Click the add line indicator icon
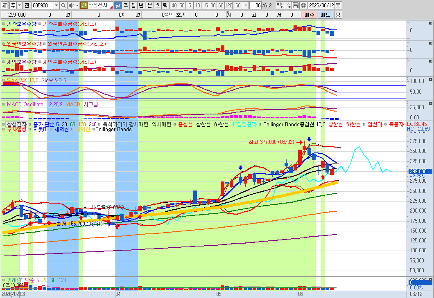This screenshot has height=298, width=434. (288, 5)
